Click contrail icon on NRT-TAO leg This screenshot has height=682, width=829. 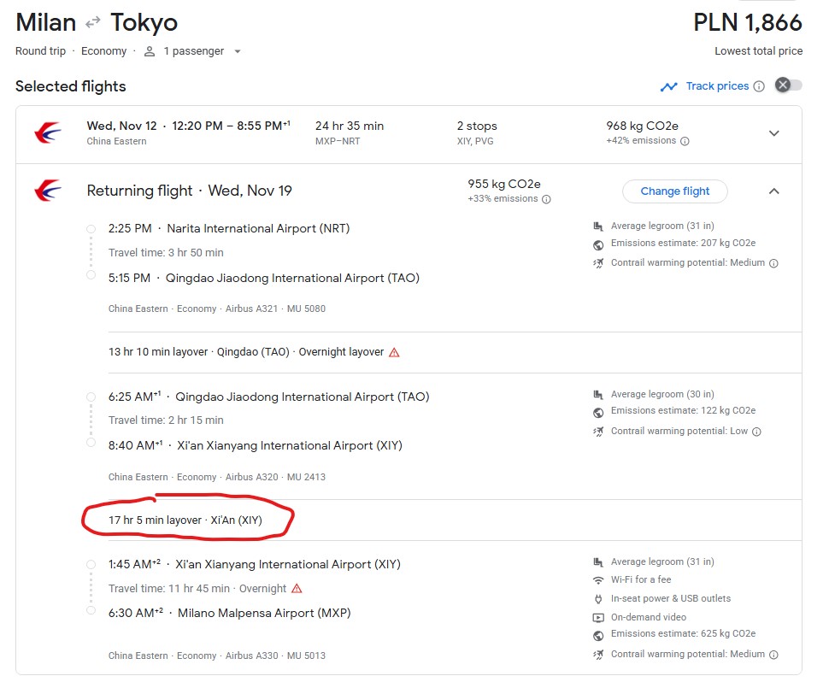click(598, 262)
